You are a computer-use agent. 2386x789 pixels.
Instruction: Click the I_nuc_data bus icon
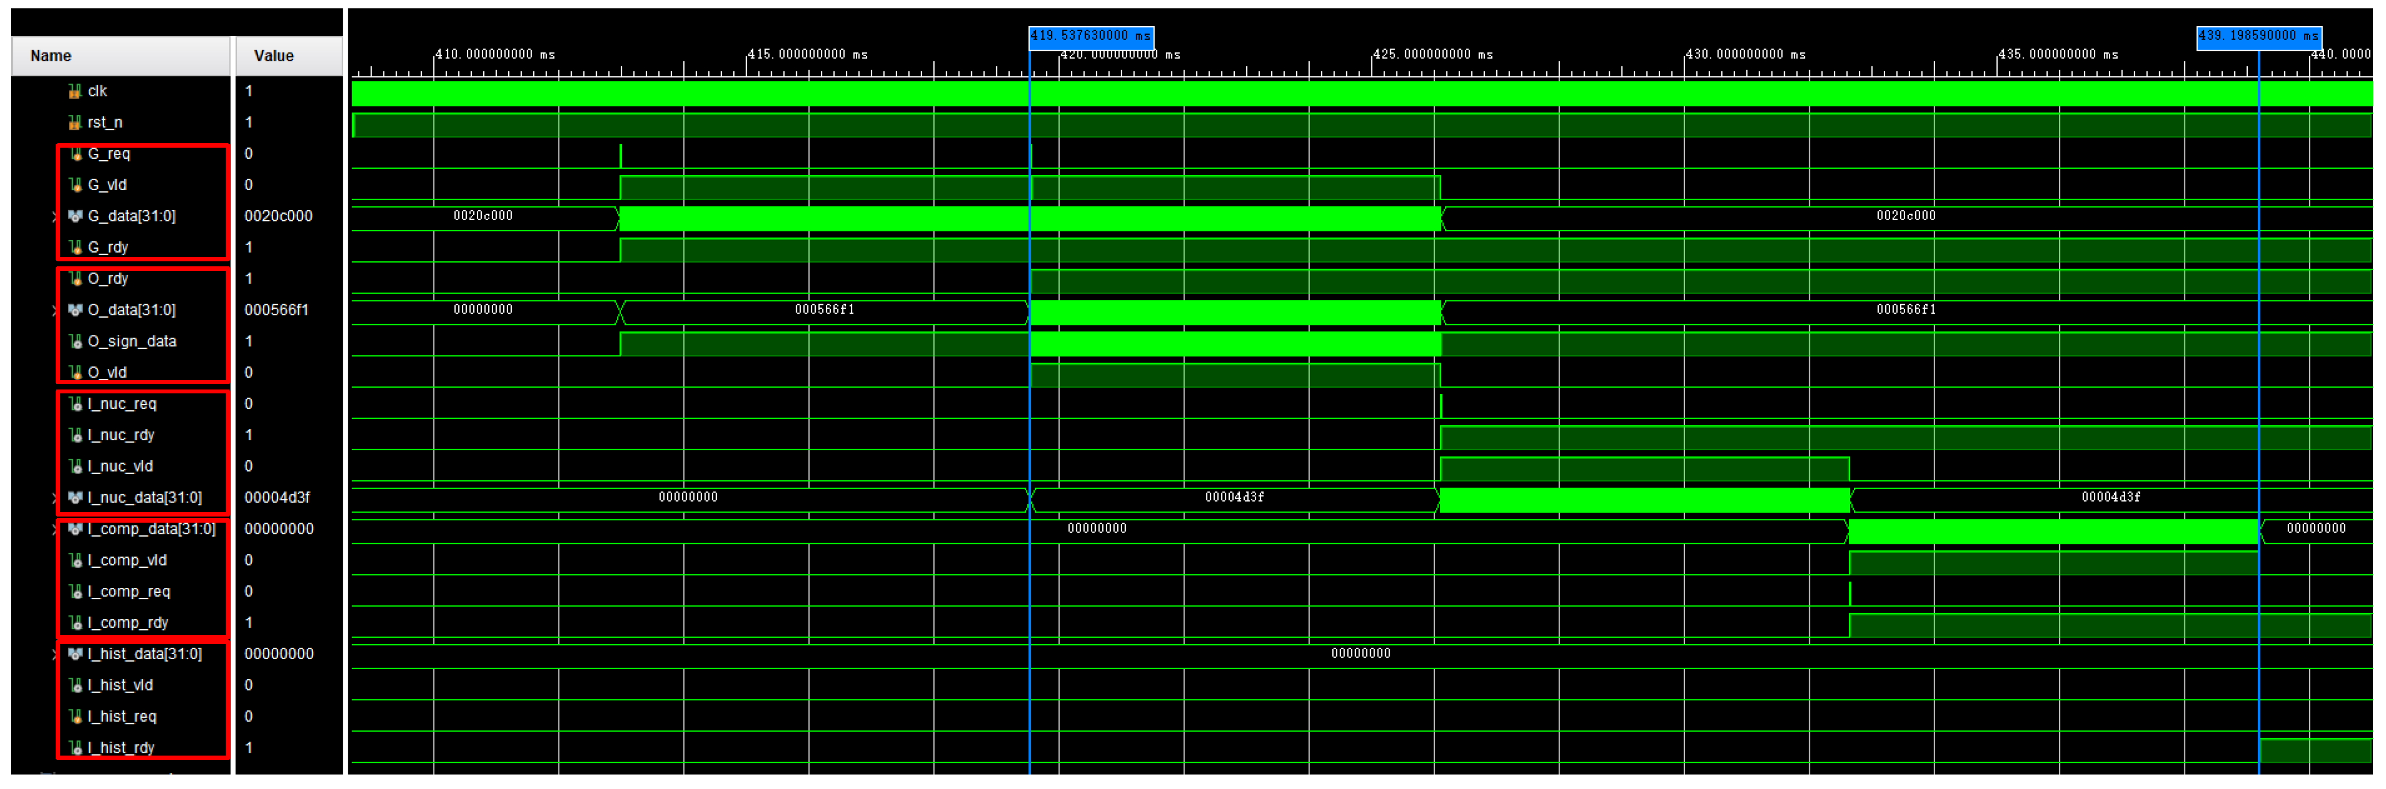[75, 497]
